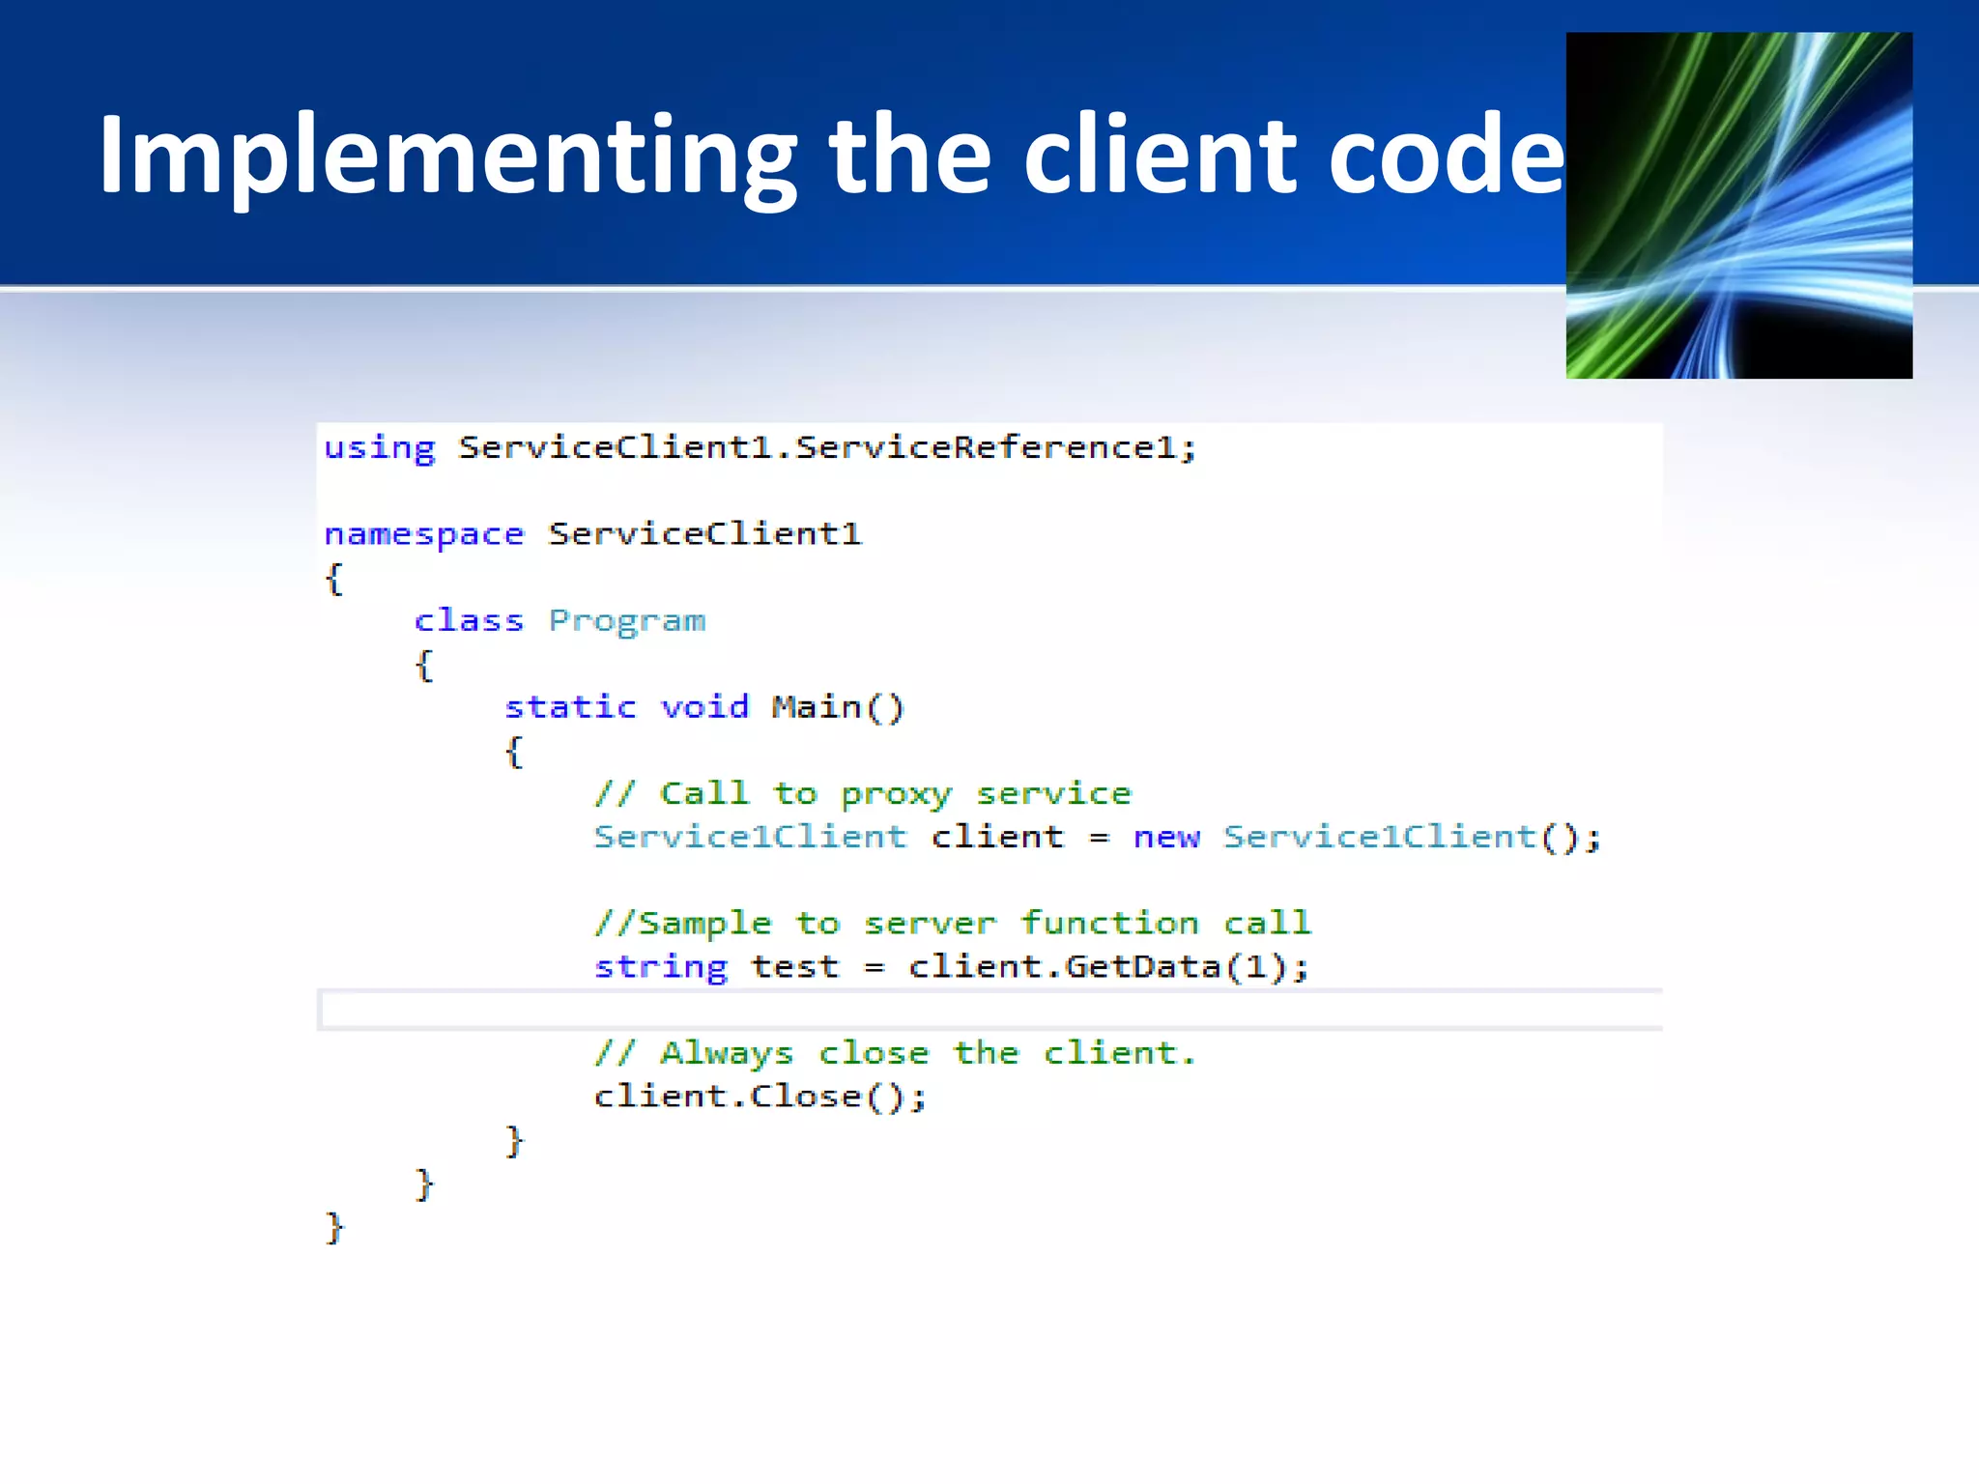Screen dimensions: 1979x1484
Task: Click the comment '// Always close the client.'
Action: [x=895, y=1053]
